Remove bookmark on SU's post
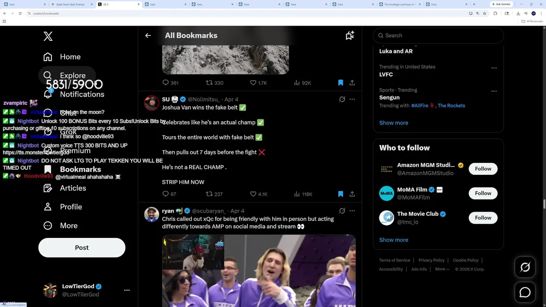 click(340, 194)
